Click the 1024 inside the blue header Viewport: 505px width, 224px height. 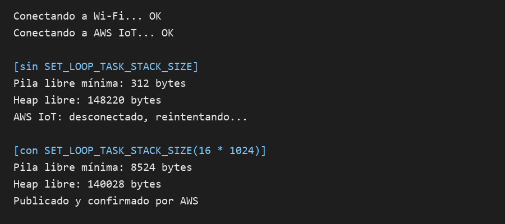pyautogui.click(x=241, y=151)
